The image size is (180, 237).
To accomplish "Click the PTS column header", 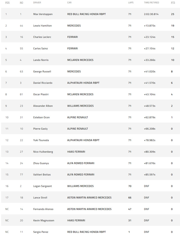I will point(173,2).
